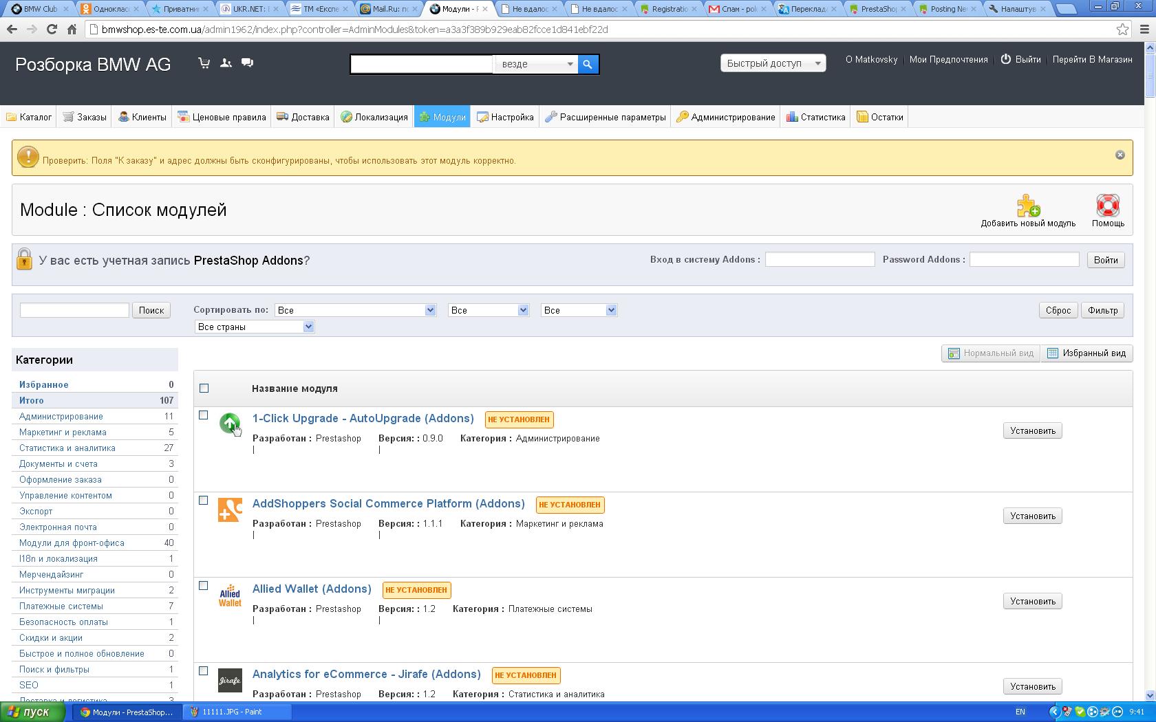Switch to Paint 11111.JPG in taskbar
This screenshot has width=1156, height=722.
tap(237, 712)
